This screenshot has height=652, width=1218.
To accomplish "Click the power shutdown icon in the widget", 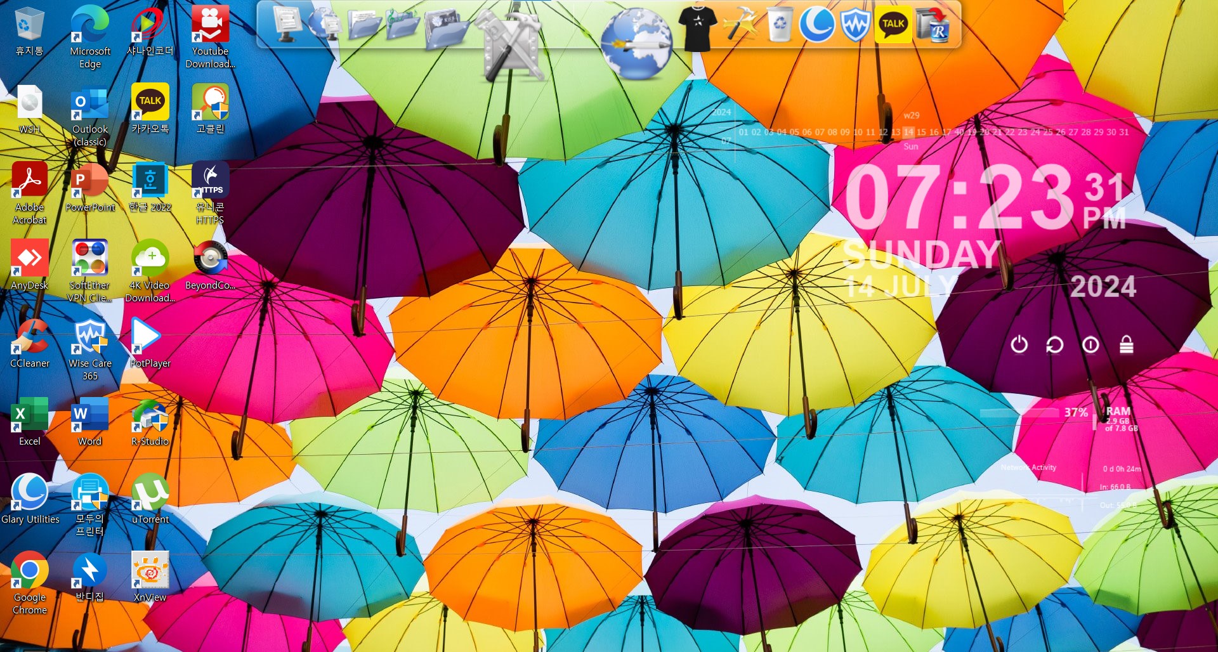I will 1019,344.
